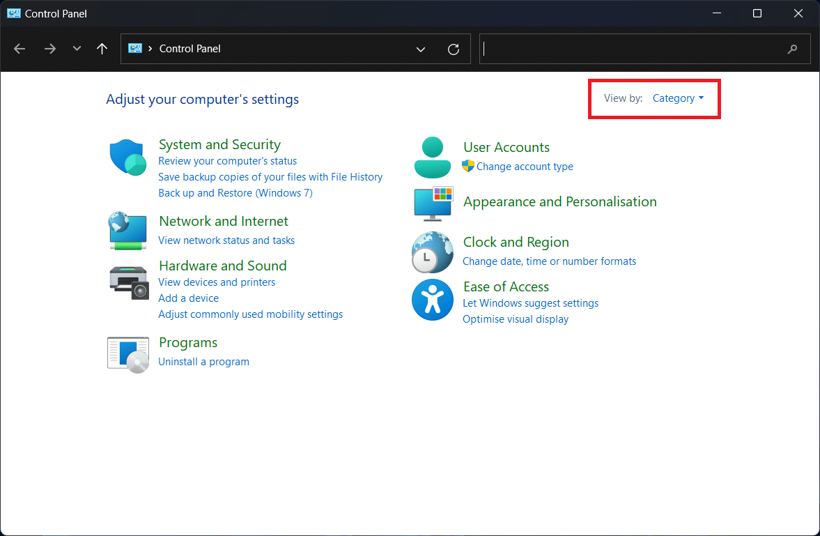Go up one folder level
This screenshot has height=536, width=820.
click(x=102, y=49)
